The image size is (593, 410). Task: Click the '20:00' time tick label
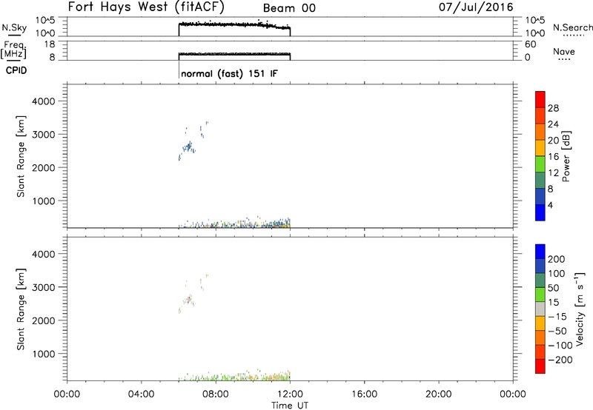(438, 394)
